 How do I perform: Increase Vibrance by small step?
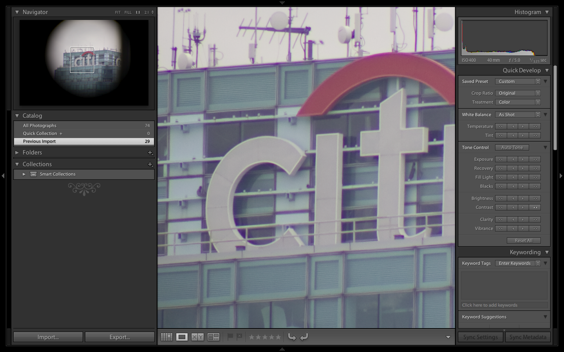pos(523,228)
